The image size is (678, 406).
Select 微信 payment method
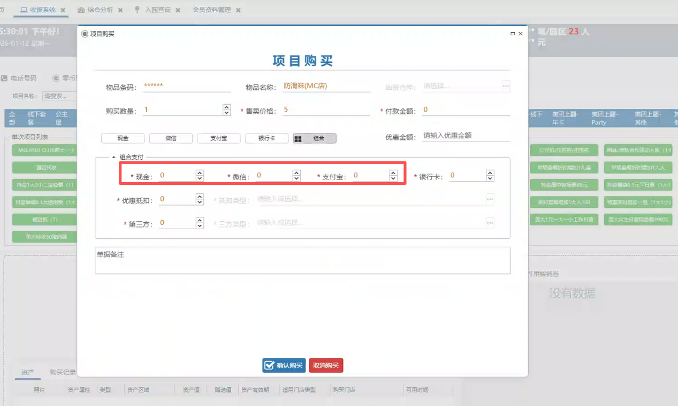pos(171,138)
